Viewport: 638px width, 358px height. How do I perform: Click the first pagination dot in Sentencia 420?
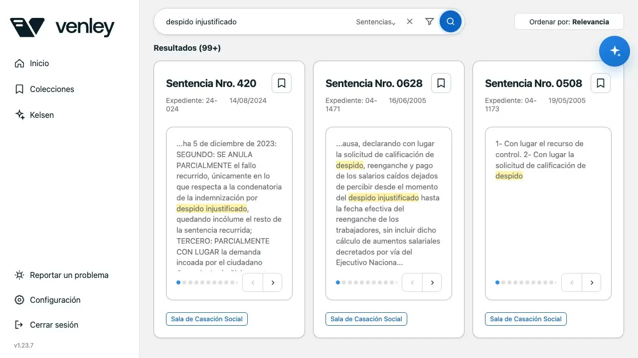[178, 282]
